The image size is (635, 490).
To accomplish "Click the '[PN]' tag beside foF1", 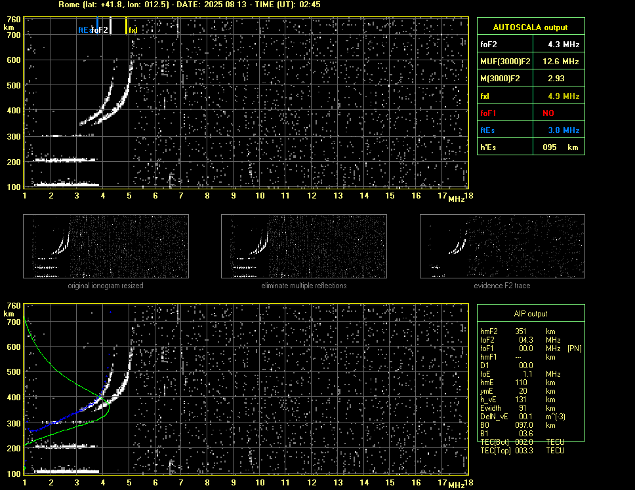I will 575,349.
